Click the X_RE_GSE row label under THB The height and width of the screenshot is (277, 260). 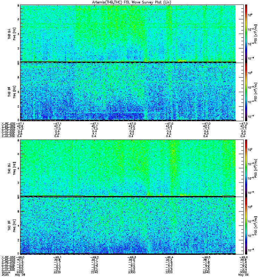[x=8, y=124]
